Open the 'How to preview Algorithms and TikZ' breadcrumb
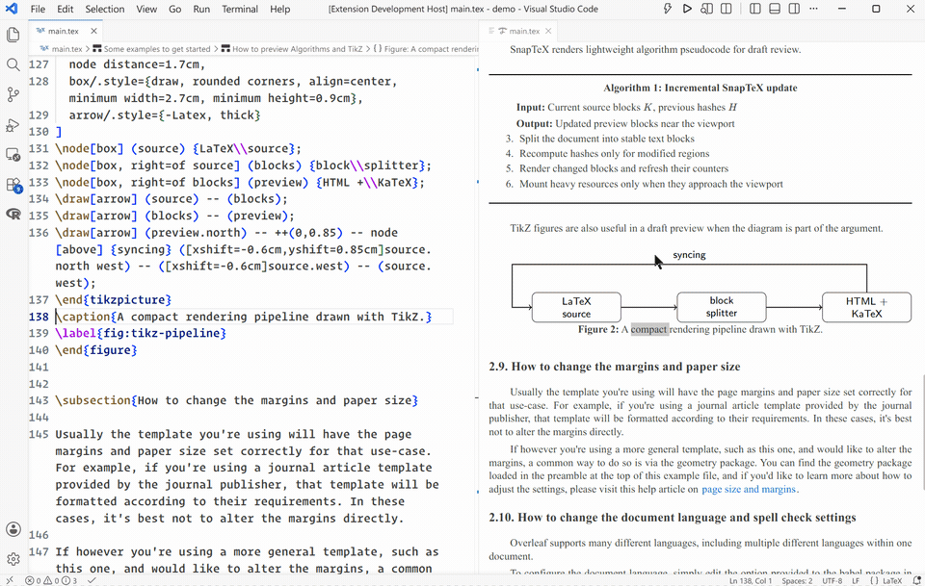Image resolution: width=925 pixels, height=586 pixels. [292, 49]
